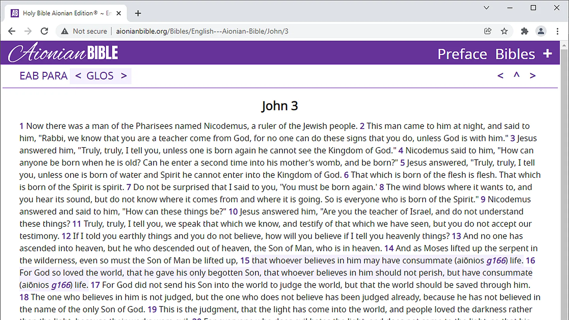Click verse number 5
The image size is (569, 320).
tap(402, 163)
